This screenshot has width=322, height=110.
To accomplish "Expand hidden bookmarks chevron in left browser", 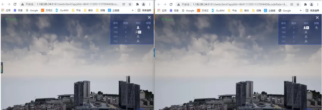I will click(x=133, y=10).
